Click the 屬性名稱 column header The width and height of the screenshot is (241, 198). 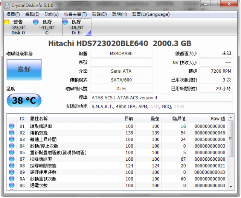tap(69, 119)
